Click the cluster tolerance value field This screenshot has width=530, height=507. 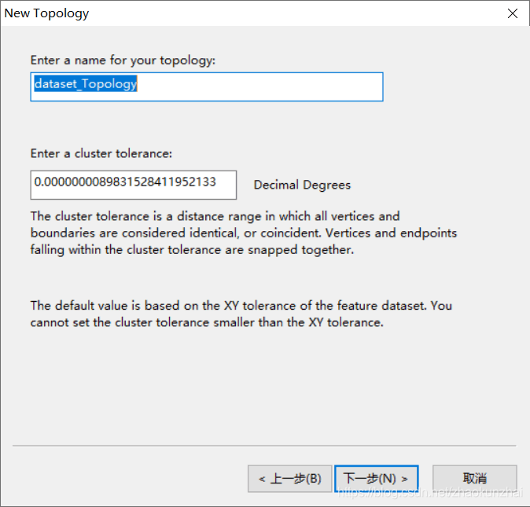pos(133,185)
